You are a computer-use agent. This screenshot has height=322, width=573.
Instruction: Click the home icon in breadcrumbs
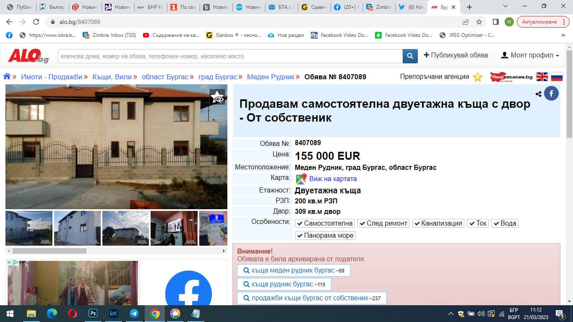coord(7,77)
